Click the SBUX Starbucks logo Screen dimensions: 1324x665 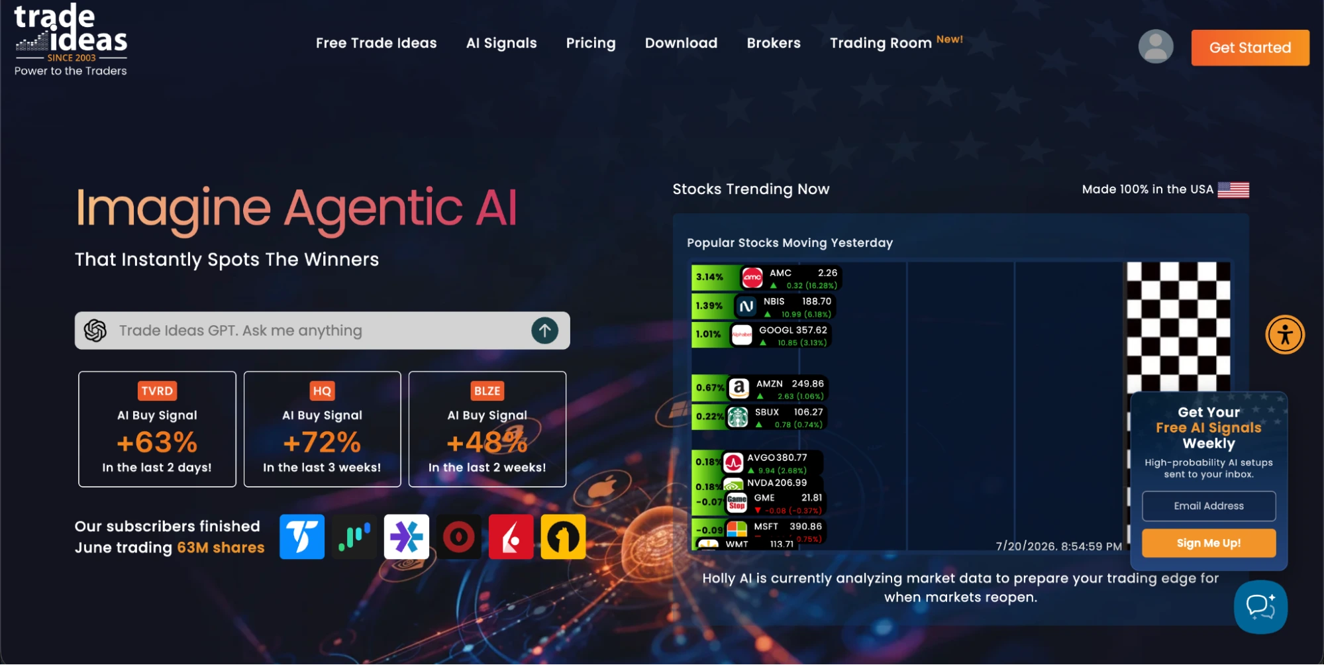pos(737,417)
